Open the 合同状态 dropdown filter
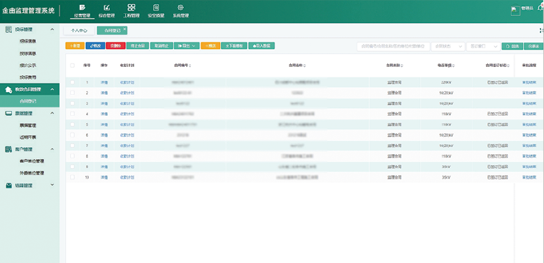This screenshot has height=263, width=544. (x=448, y=46)
